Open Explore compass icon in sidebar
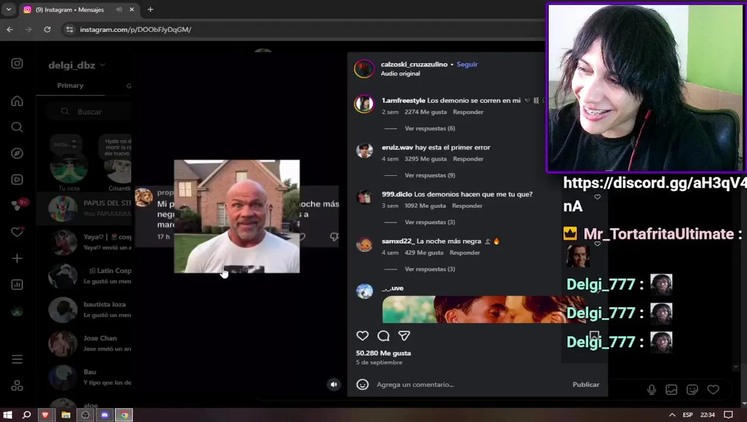 point(17,154)
